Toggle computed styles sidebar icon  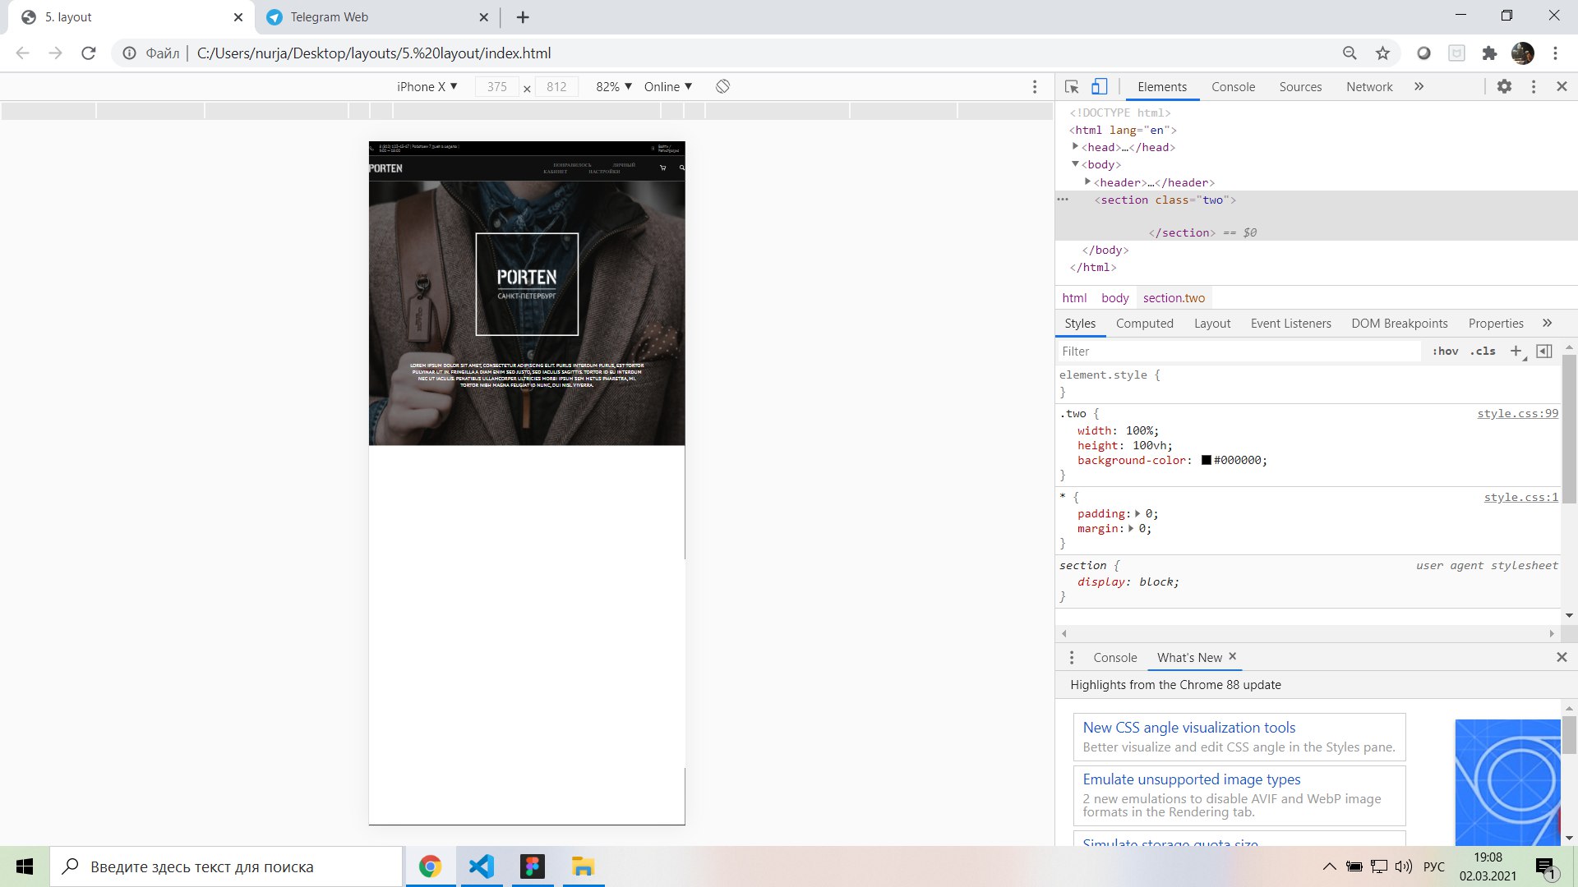click(1544, 352)
